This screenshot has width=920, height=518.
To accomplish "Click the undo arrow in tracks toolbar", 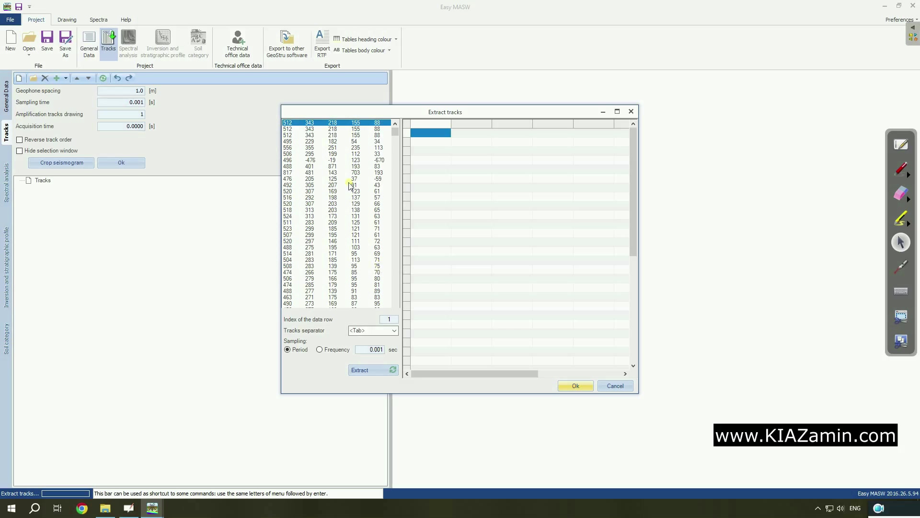I will point(117,78).
